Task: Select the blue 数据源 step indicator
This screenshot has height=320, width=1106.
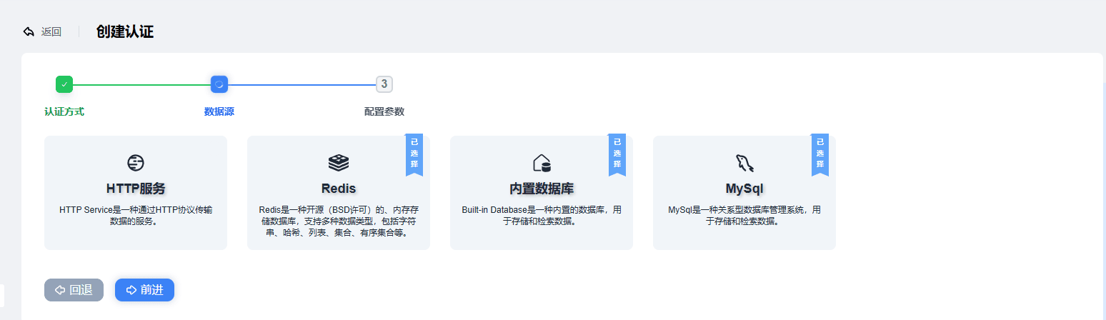Action: 219,84
